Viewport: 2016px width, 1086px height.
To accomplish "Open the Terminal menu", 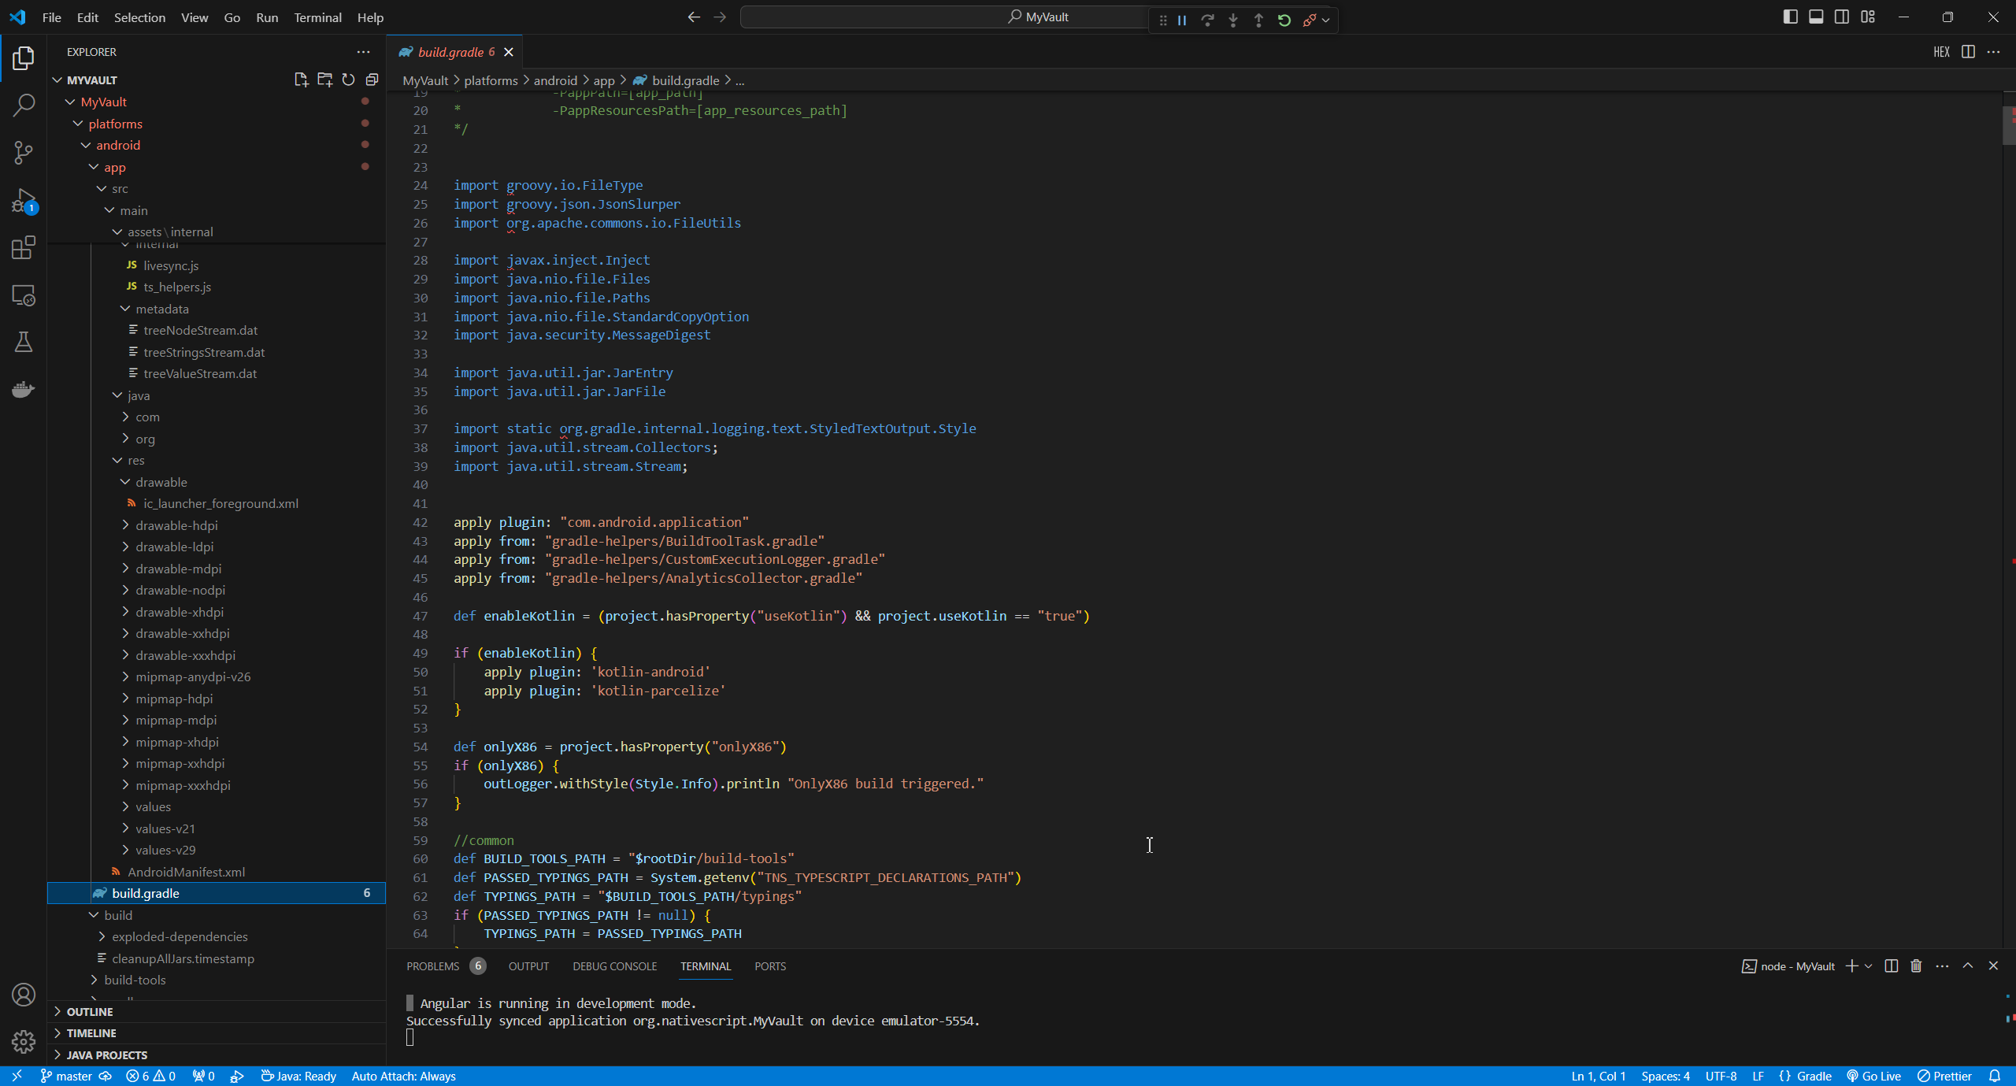I will (x=317, y=17).
